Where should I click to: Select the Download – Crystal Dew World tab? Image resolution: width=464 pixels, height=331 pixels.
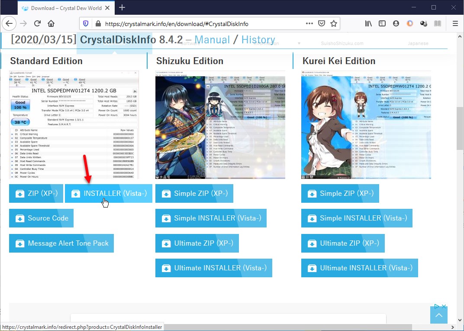click(x=66, y=8)
